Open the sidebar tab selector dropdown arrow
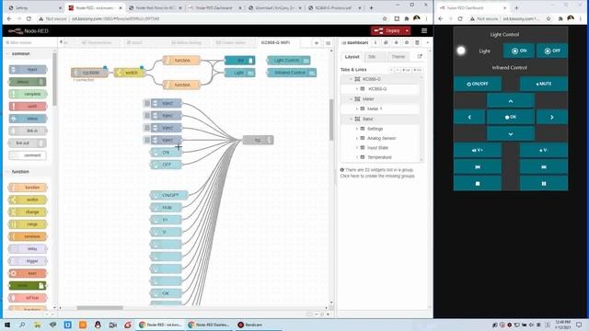This screenshot has width=589, height=331. [x=428, y=43]
